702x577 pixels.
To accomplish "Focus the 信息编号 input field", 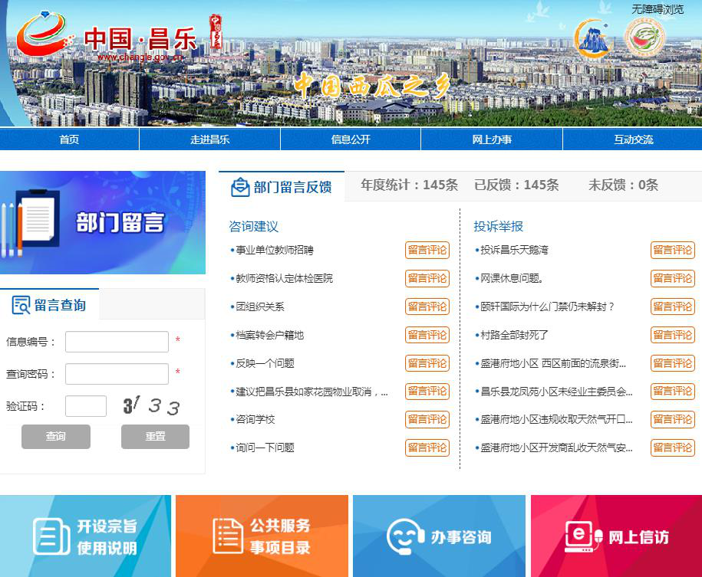I will (117, 342).
